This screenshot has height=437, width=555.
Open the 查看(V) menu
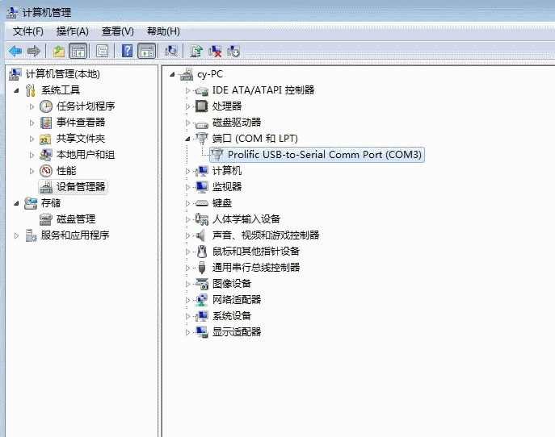pos(117,31)
